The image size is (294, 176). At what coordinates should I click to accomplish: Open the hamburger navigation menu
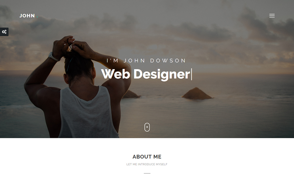coord(272,16)
